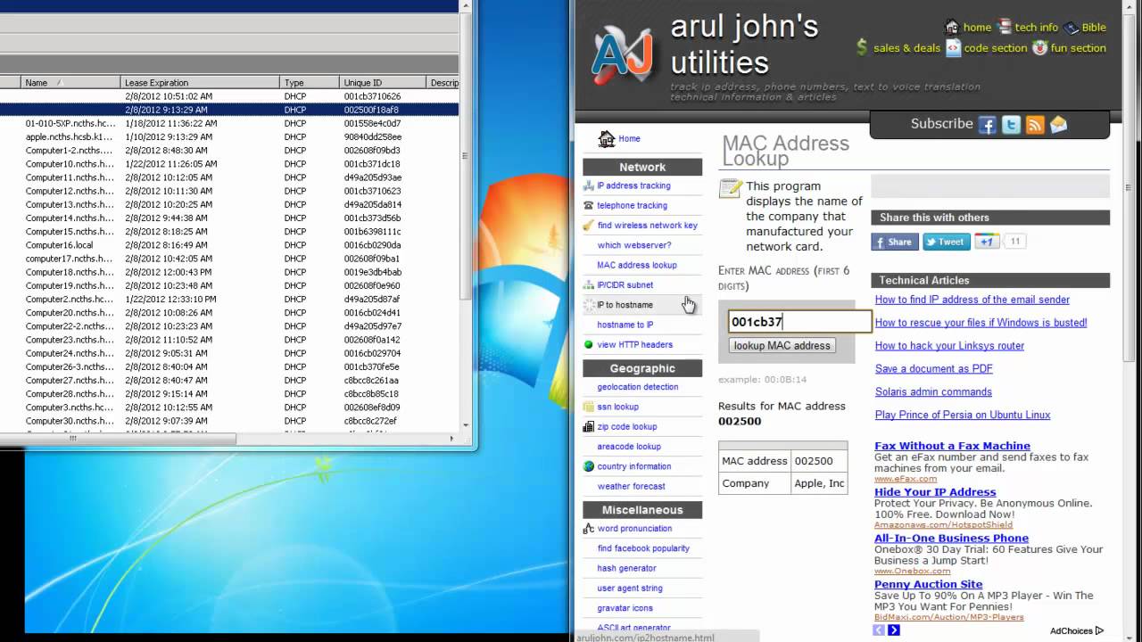Select the Computer16.local row in DHCP list
Screen dimensions: 1142x642
tap(229, 245)
